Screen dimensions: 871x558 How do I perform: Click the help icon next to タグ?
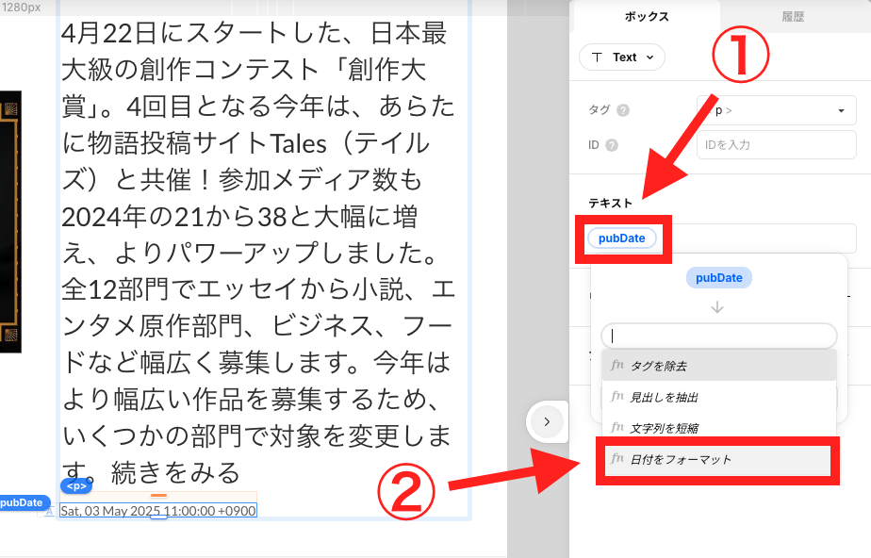623,110
